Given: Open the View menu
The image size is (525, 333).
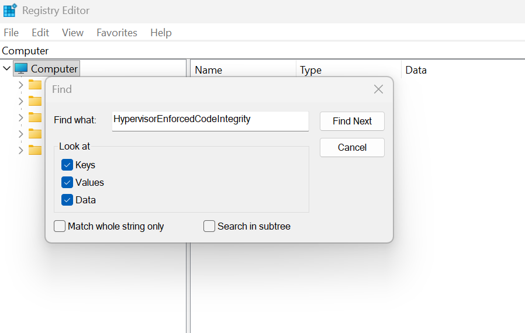Looking at the screenshot, I should coord(72,33).
